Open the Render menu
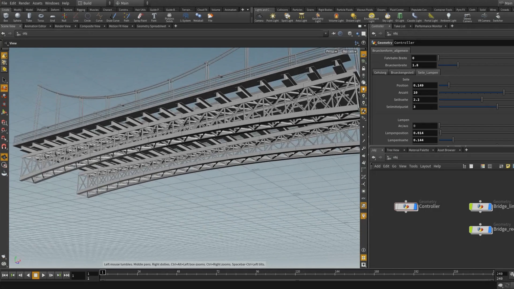The width and height of the screenshot is (514, 289). pos(24,3)
